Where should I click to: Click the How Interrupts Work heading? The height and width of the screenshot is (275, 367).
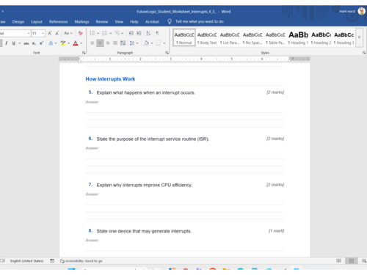110,79
